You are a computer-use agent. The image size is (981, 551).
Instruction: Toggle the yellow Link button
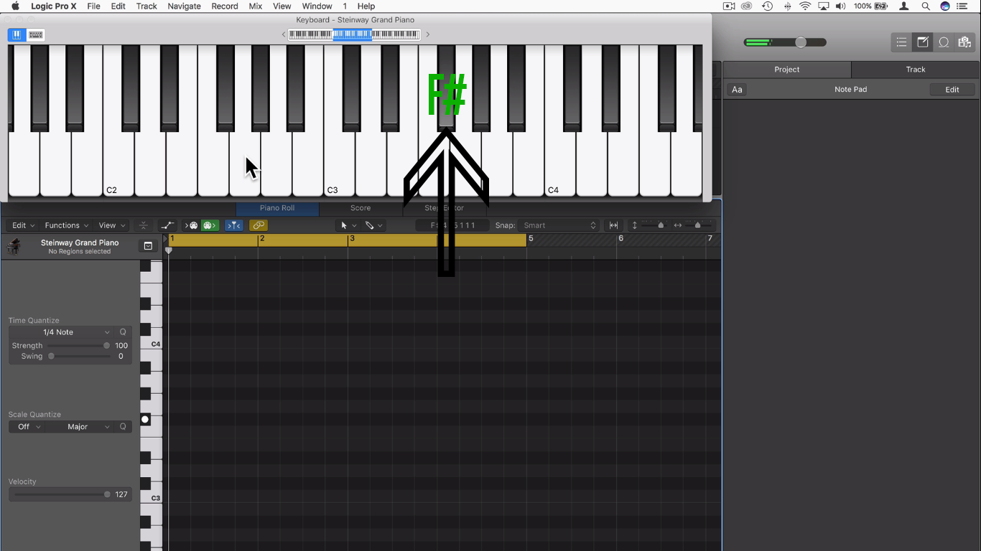tap(258, 225)
